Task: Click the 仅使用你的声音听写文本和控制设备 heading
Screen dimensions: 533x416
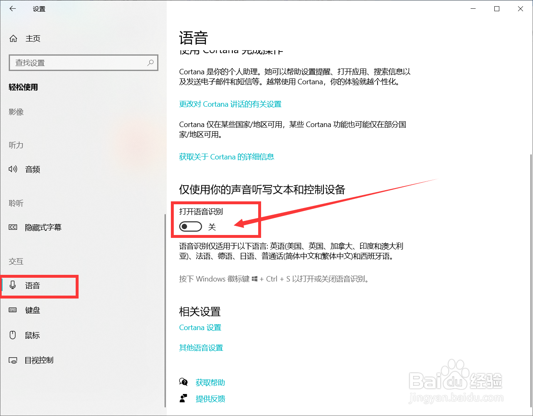Action: (x=262, y=190)
